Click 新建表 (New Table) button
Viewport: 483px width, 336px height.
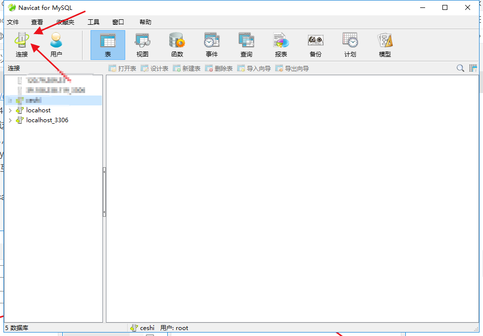click(x=187, y=68)
